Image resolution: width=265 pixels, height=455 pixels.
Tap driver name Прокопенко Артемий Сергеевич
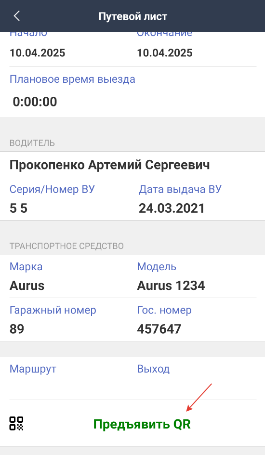(109, 165)
